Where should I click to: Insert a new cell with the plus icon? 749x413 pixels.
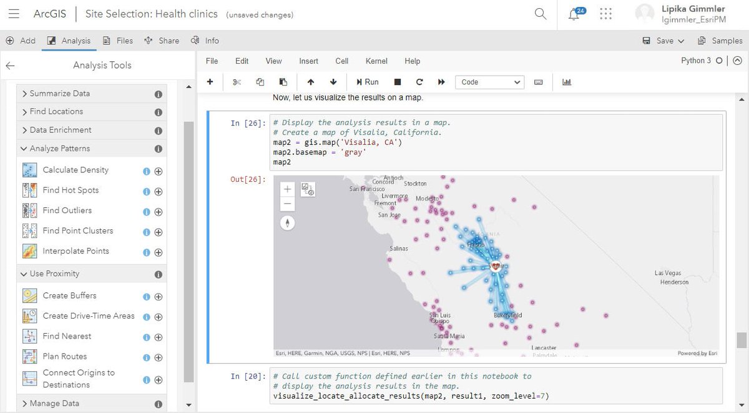click(x=210, y=82)
